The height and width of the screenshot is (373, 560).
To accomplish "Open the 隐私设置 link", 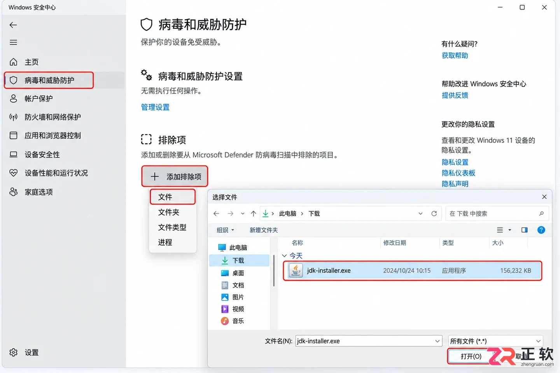I will click(x=455, y=162).
